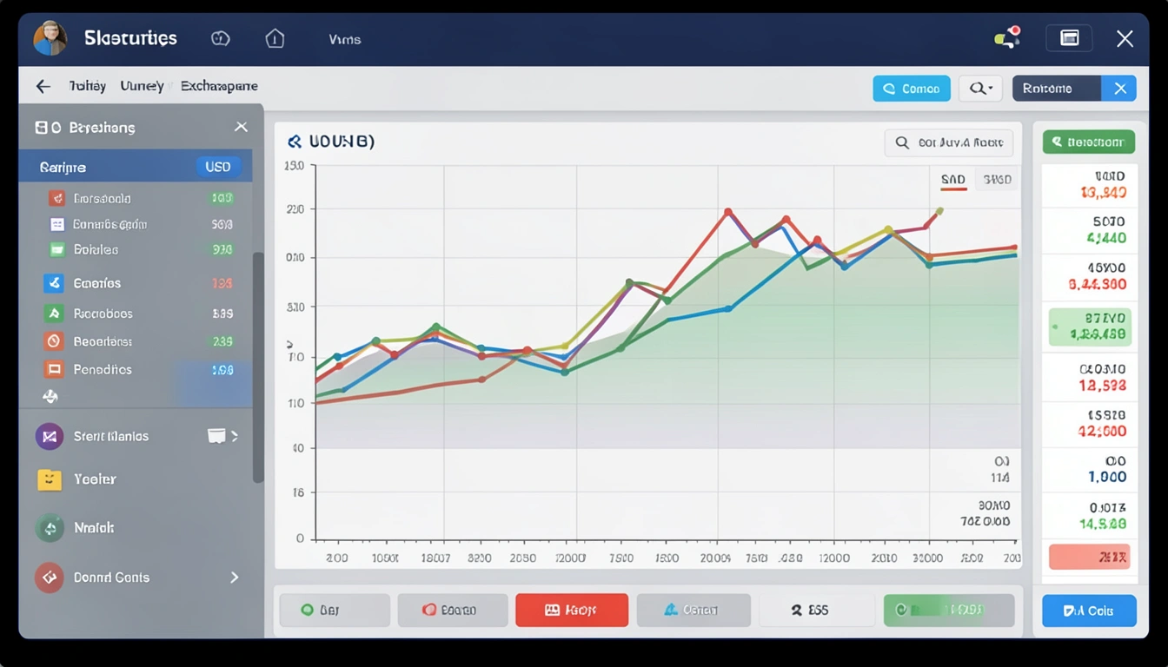The width and height of the screenshot is (1168, 667).
Task: Click the red Donnd Conts icon
Action: [x=50, y=577]
